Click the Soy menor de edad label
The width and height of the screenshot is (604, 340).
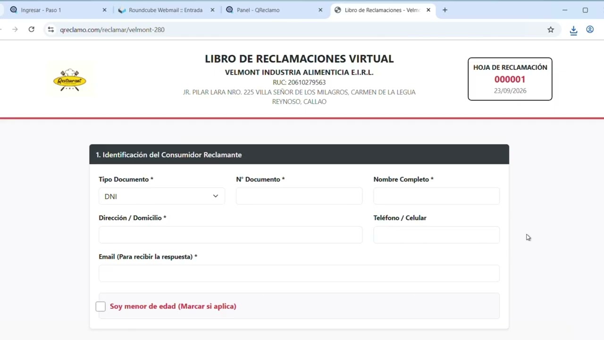[173, 306]
